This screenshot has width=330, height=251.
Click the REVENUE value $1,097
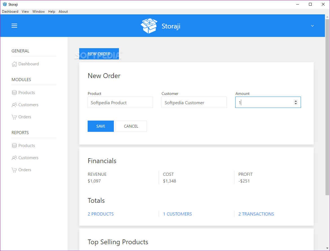click(x=94, y=181)
